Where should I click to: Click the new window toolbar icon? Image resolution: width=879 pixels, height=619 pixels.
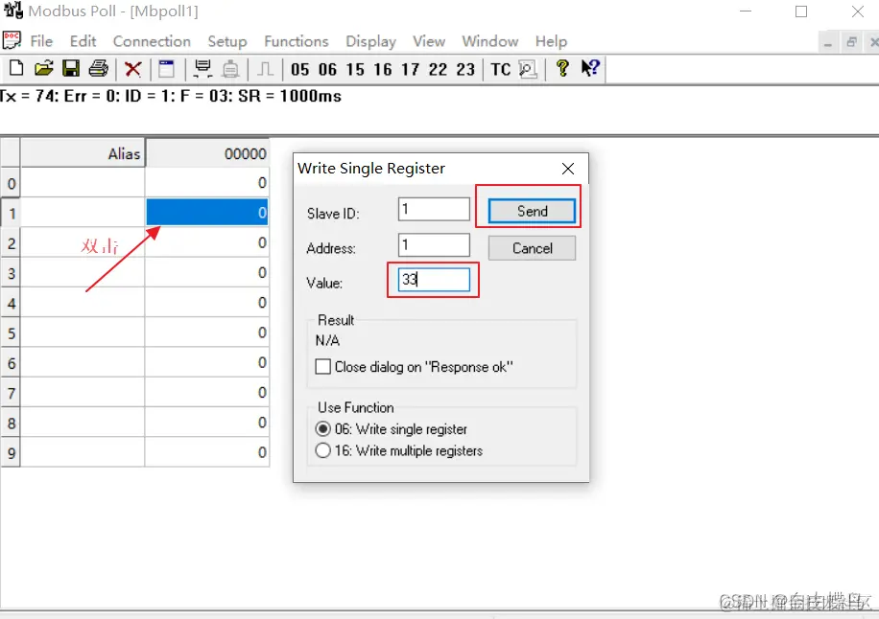tap(167, 68)
